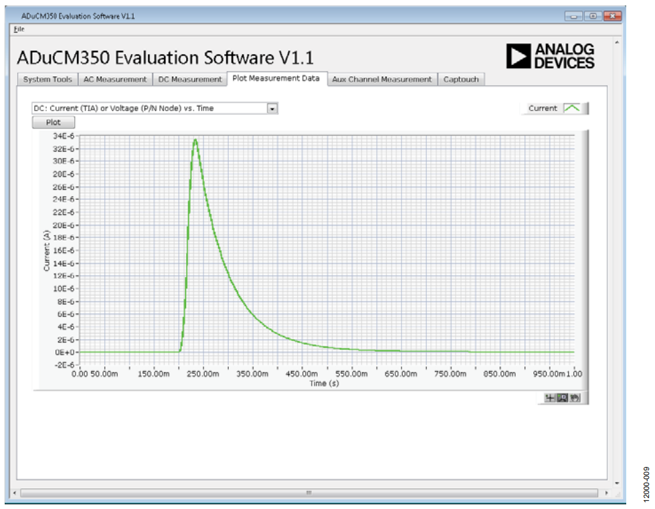
Task: Click the 0.00 x-axis start value
Action: (x=80, y=374)
